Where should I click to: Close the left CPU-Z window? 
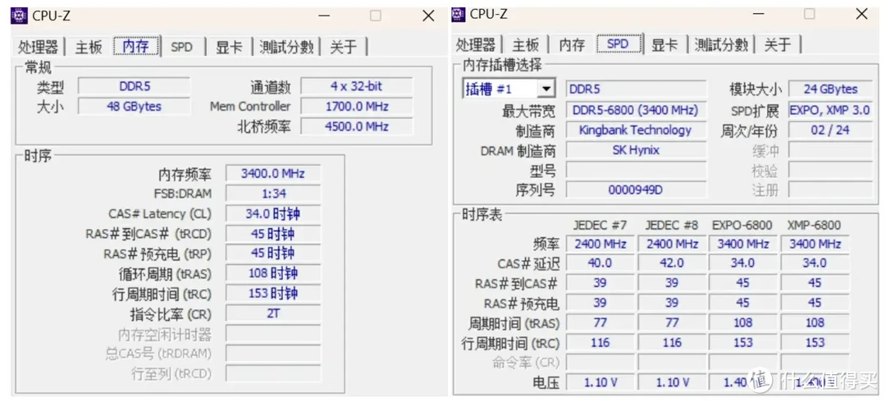[x=428, y=16]
